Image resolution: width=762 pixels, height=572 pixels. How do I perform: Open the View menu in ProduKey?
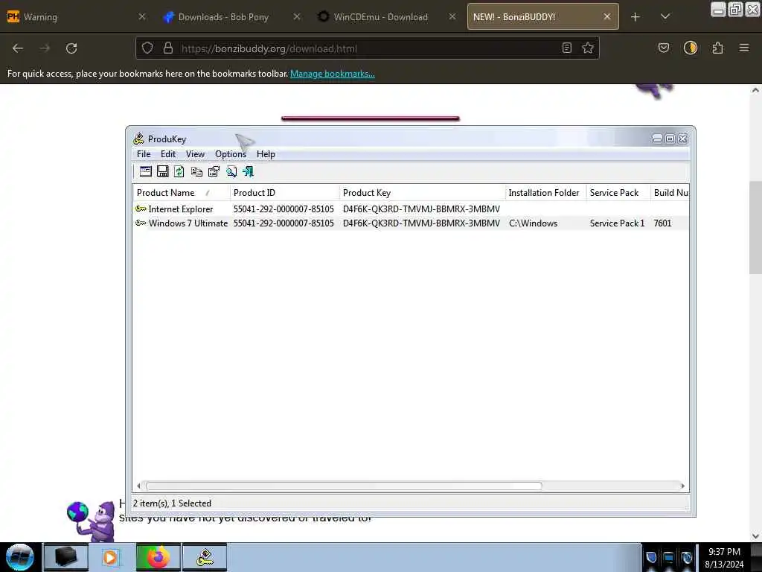pos(196,154)
